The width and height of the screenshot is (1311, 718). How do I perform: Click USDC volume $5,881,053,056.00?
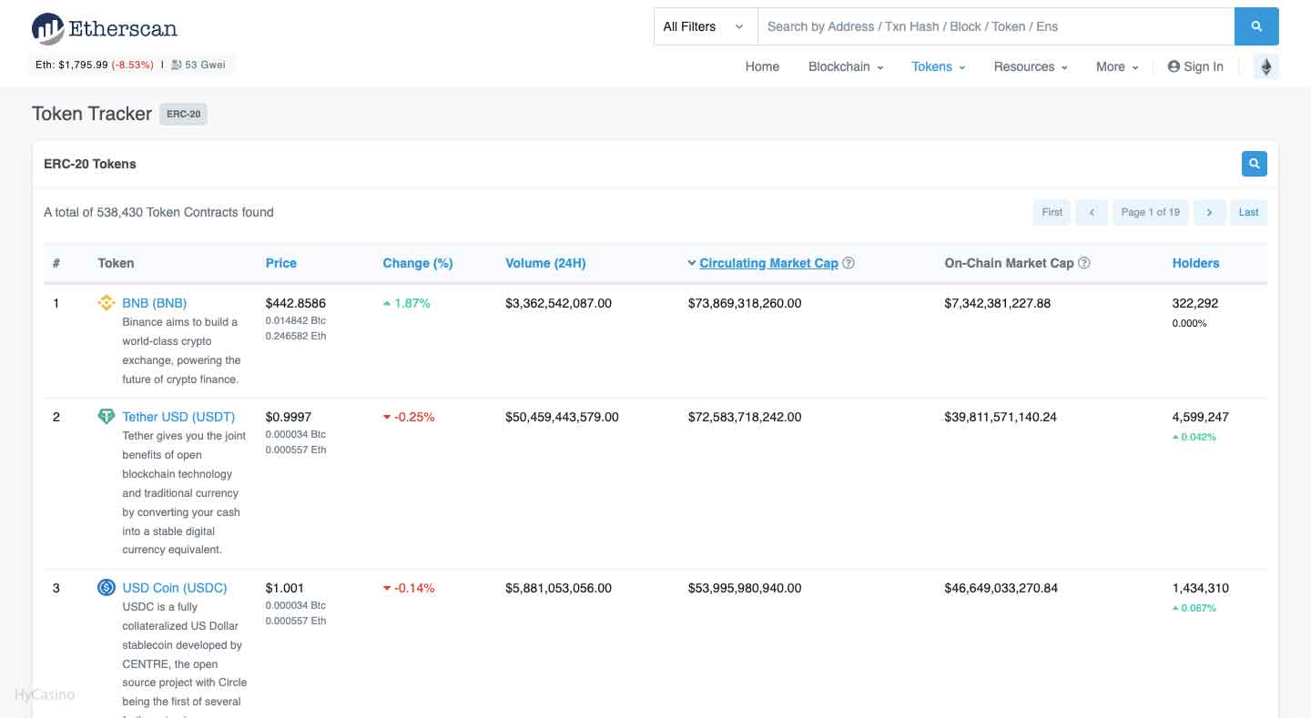[x=558, y=588]
